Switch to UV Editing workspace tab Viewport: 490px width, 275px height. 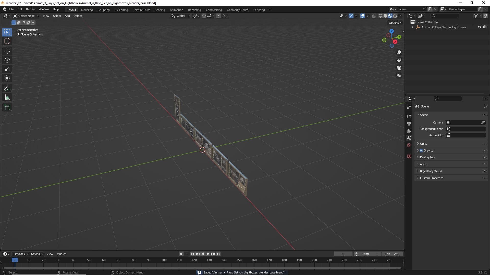tap(121, 10)
